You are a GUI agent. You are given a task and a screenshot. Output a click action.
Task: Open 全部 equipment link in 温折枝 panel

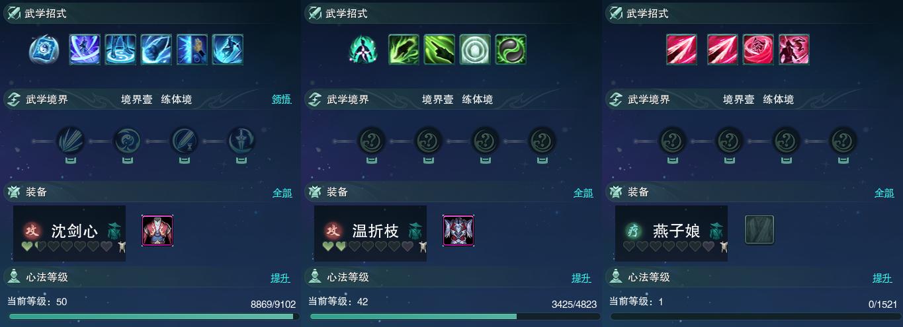click(583, 193)
